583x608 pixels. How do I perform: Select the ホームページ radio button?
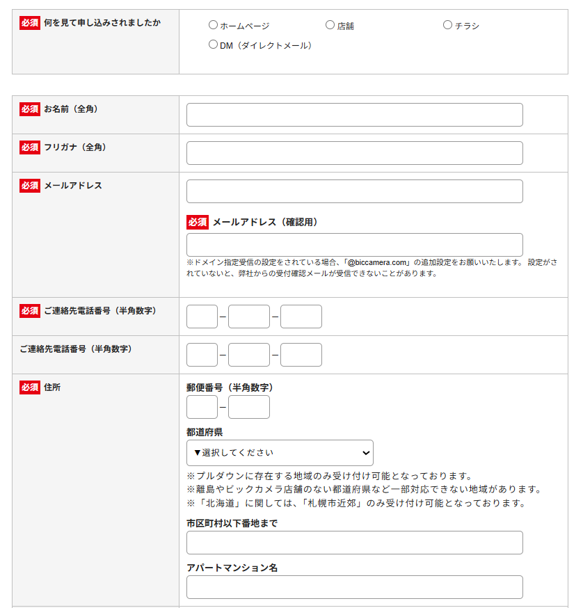click(213, 25)
